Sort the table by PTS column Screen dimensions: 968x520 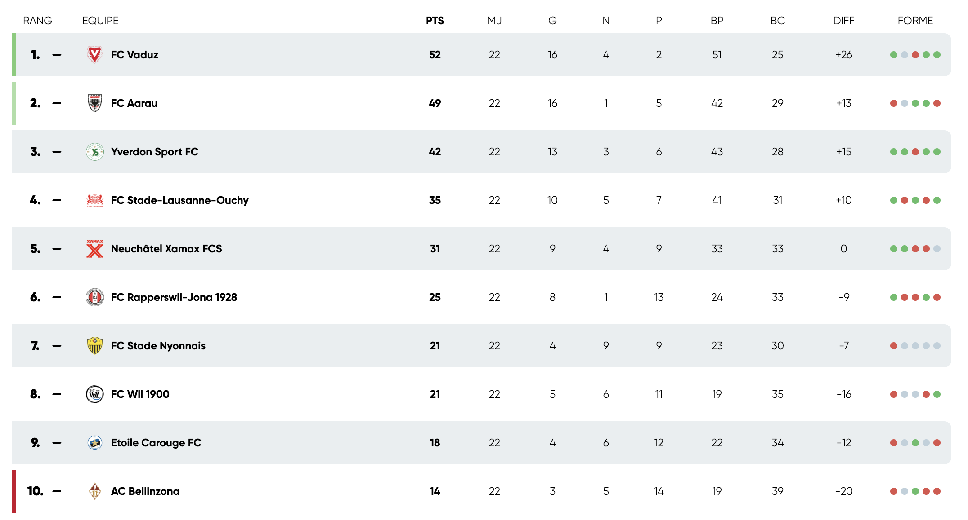pos(435,21)
